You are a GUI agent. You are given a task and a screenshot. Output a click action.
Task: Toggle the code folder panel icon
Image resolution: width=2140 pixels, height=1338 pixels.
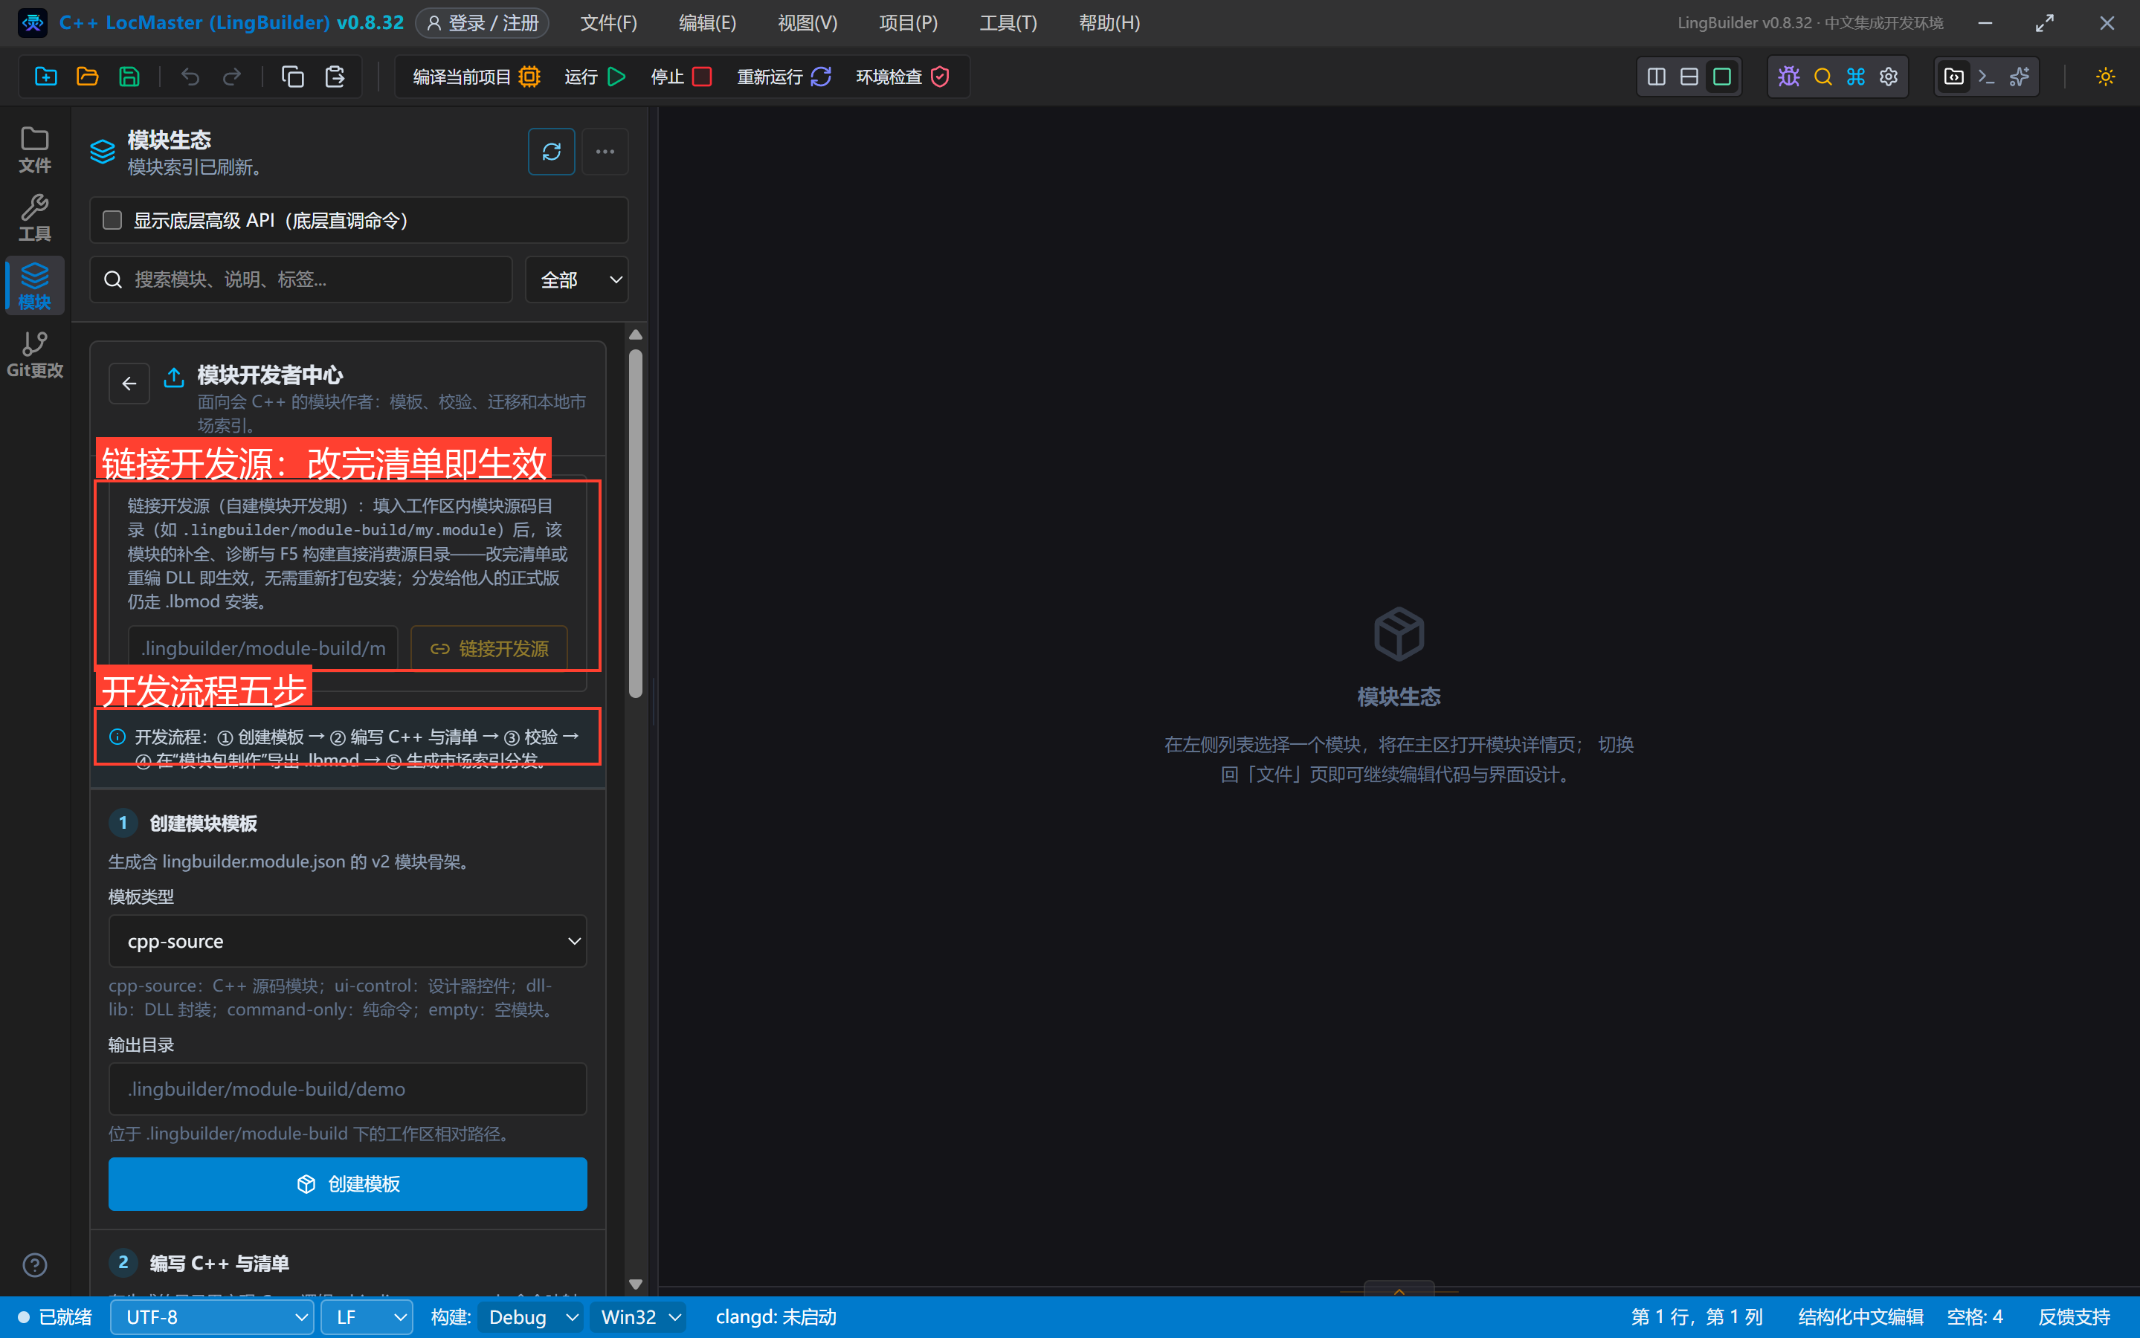click(x=1954, y=77)
